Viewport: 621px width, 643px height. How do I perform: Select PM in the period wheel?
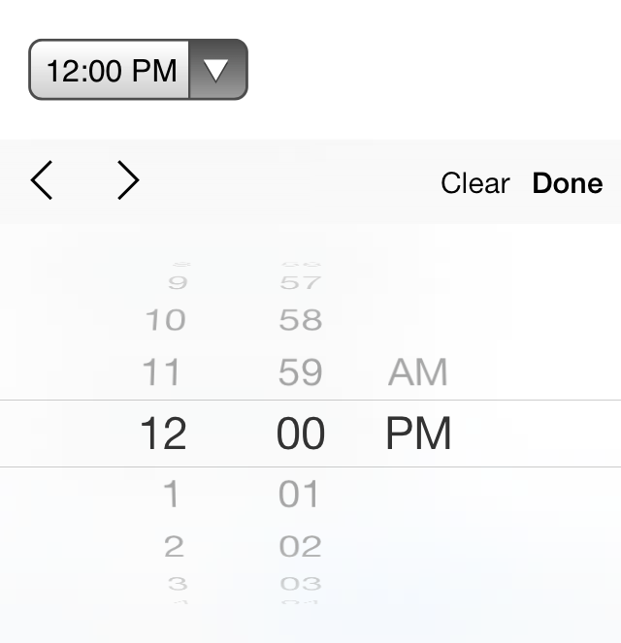[418, 434]
